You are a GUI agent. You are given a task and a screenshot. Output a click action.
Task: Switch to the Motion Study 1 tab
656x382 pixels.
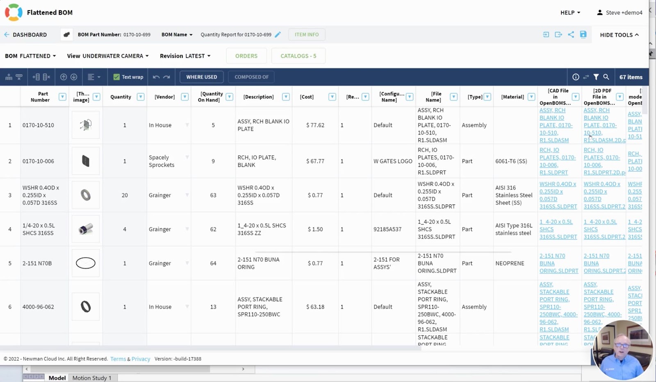pyautogui.click(x=92, y=378)
